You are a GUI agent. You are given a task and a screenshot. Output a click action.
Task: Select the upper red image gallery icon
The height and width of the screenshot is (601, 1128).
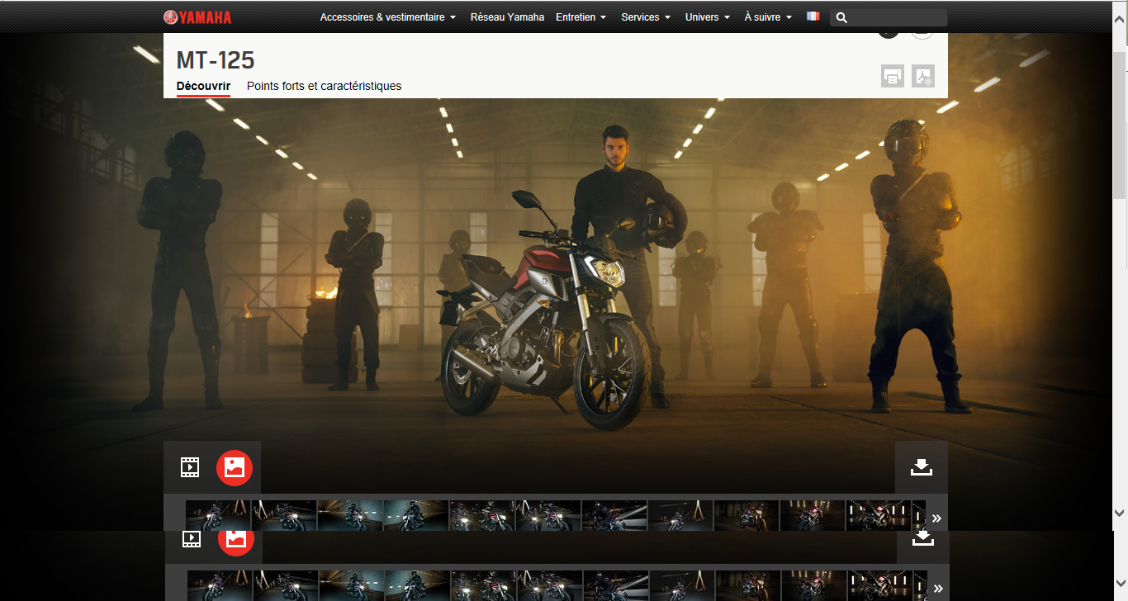click(x=235, y=467)
